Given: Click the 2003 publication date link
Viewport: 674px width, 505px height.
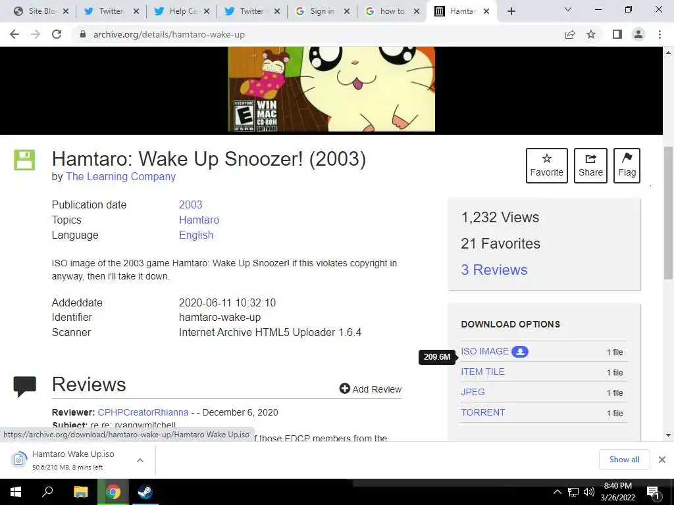Looking at the screenshot, I should [190, 205].
